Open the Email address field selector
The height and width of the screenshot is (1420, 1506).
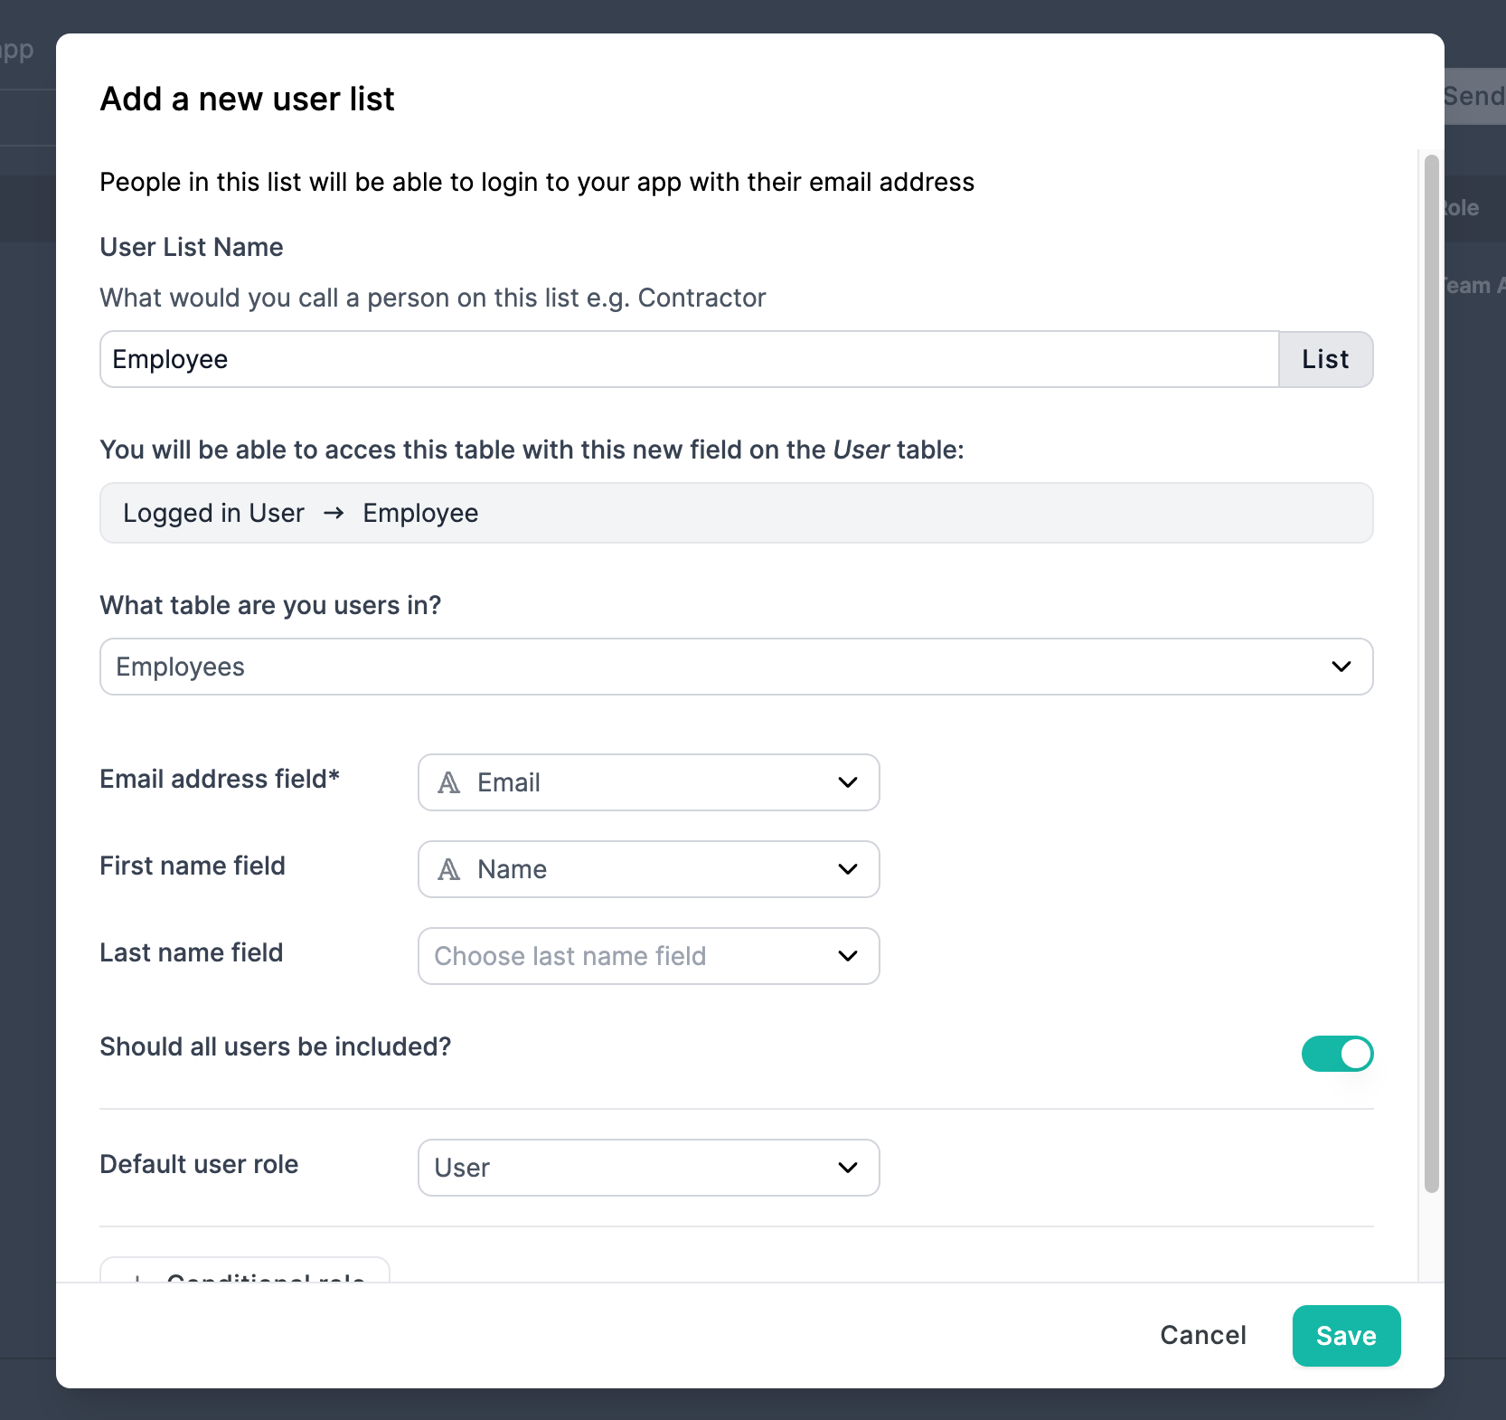pos(649,782)
